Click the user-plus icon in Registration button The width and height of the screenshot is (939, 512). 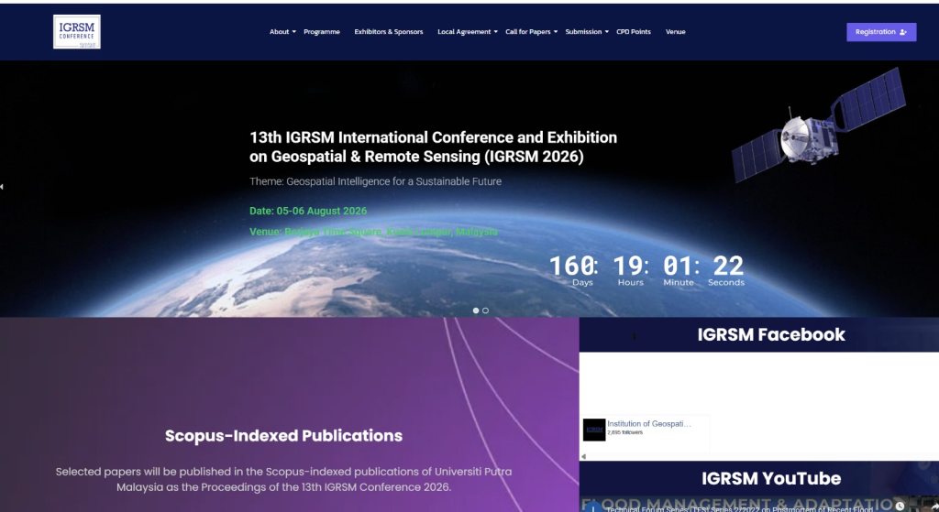click(903, 32)
